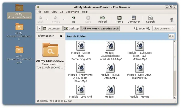Expand the Information side pane selector
This screenshot has width=181, height=108.
tap(46, 36)
